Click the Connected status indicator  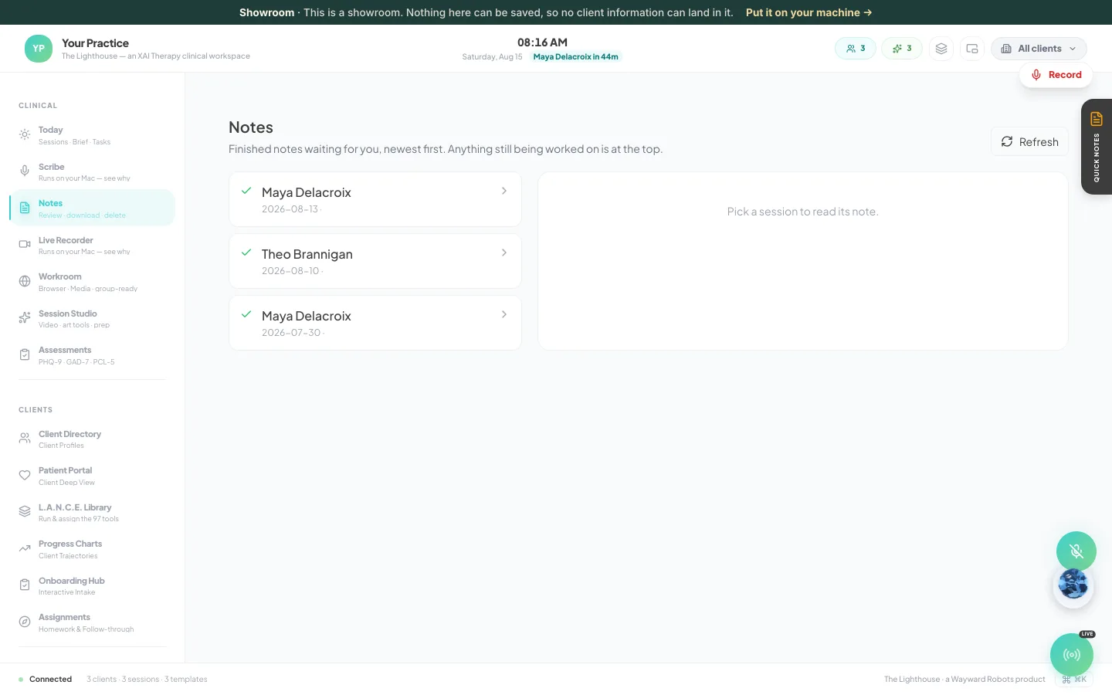(x=45, y=680)
